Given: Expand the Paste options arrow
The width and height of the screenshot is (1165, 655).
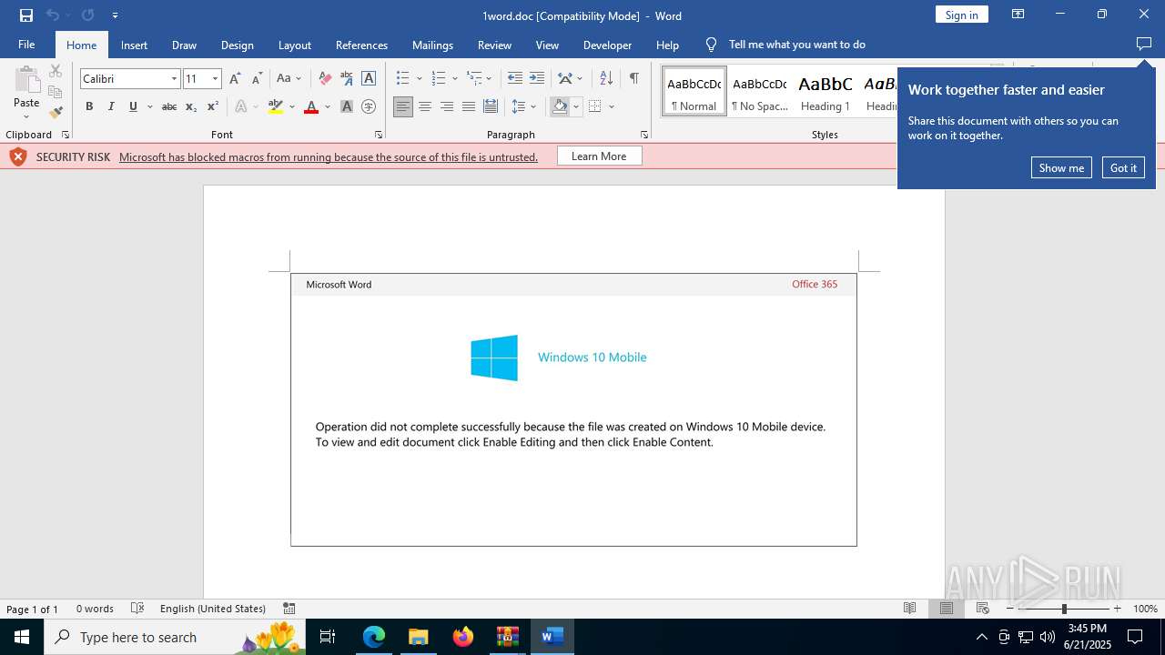Looking at the screenshot, I should click(26, 116).
